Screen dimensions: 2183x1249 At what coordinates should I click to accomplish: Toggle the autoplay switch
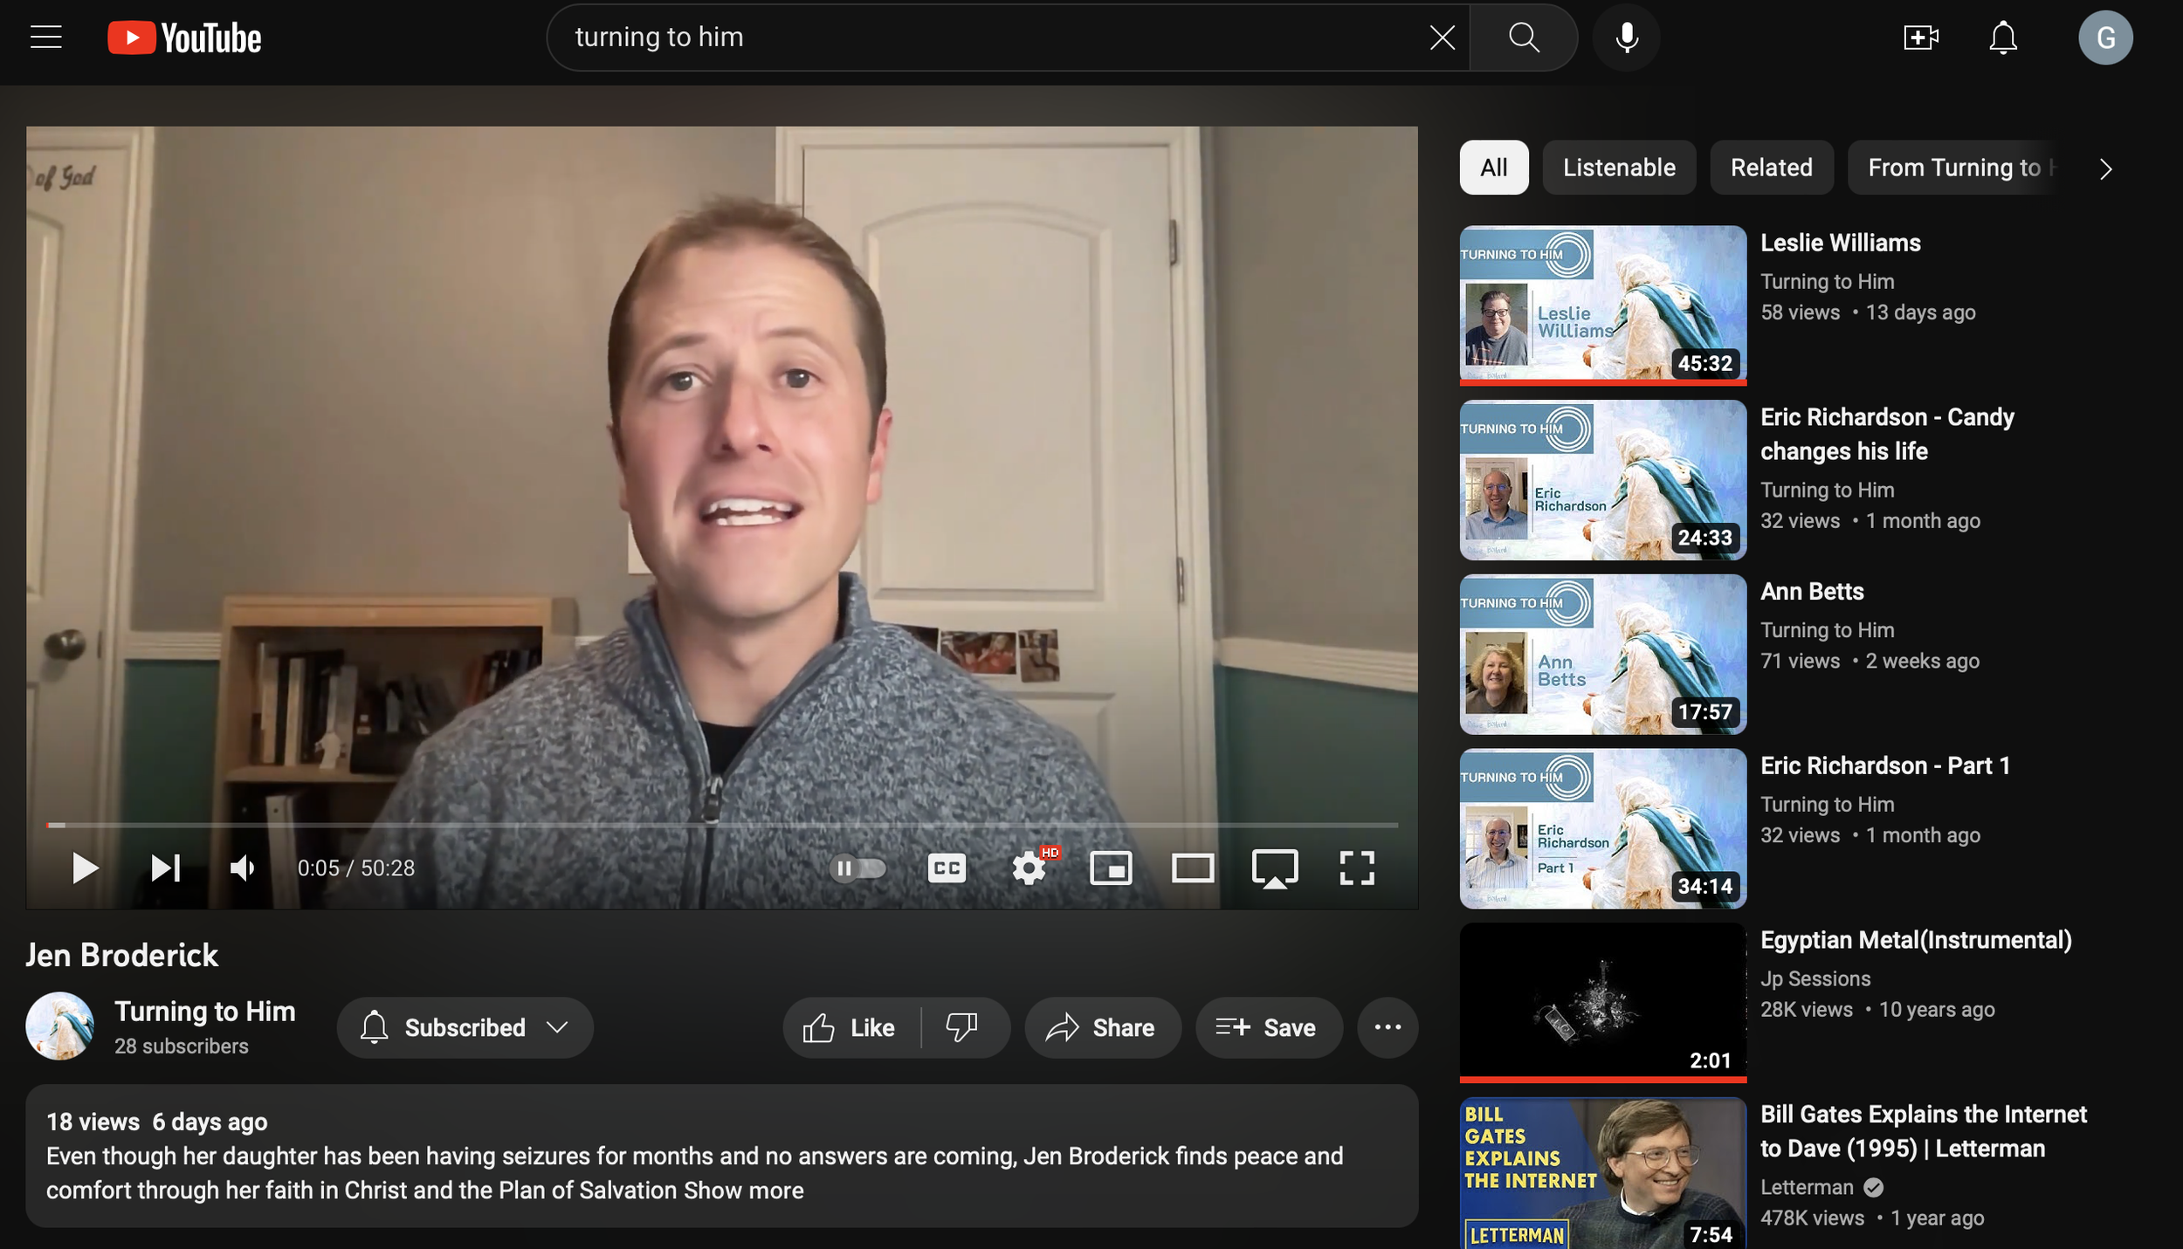coord(857,868)
